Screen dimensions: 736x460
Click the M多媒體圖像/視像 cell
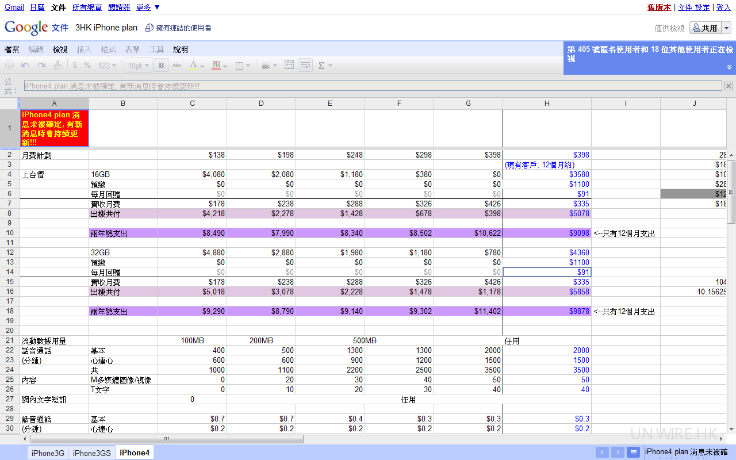tap(123, 379)
